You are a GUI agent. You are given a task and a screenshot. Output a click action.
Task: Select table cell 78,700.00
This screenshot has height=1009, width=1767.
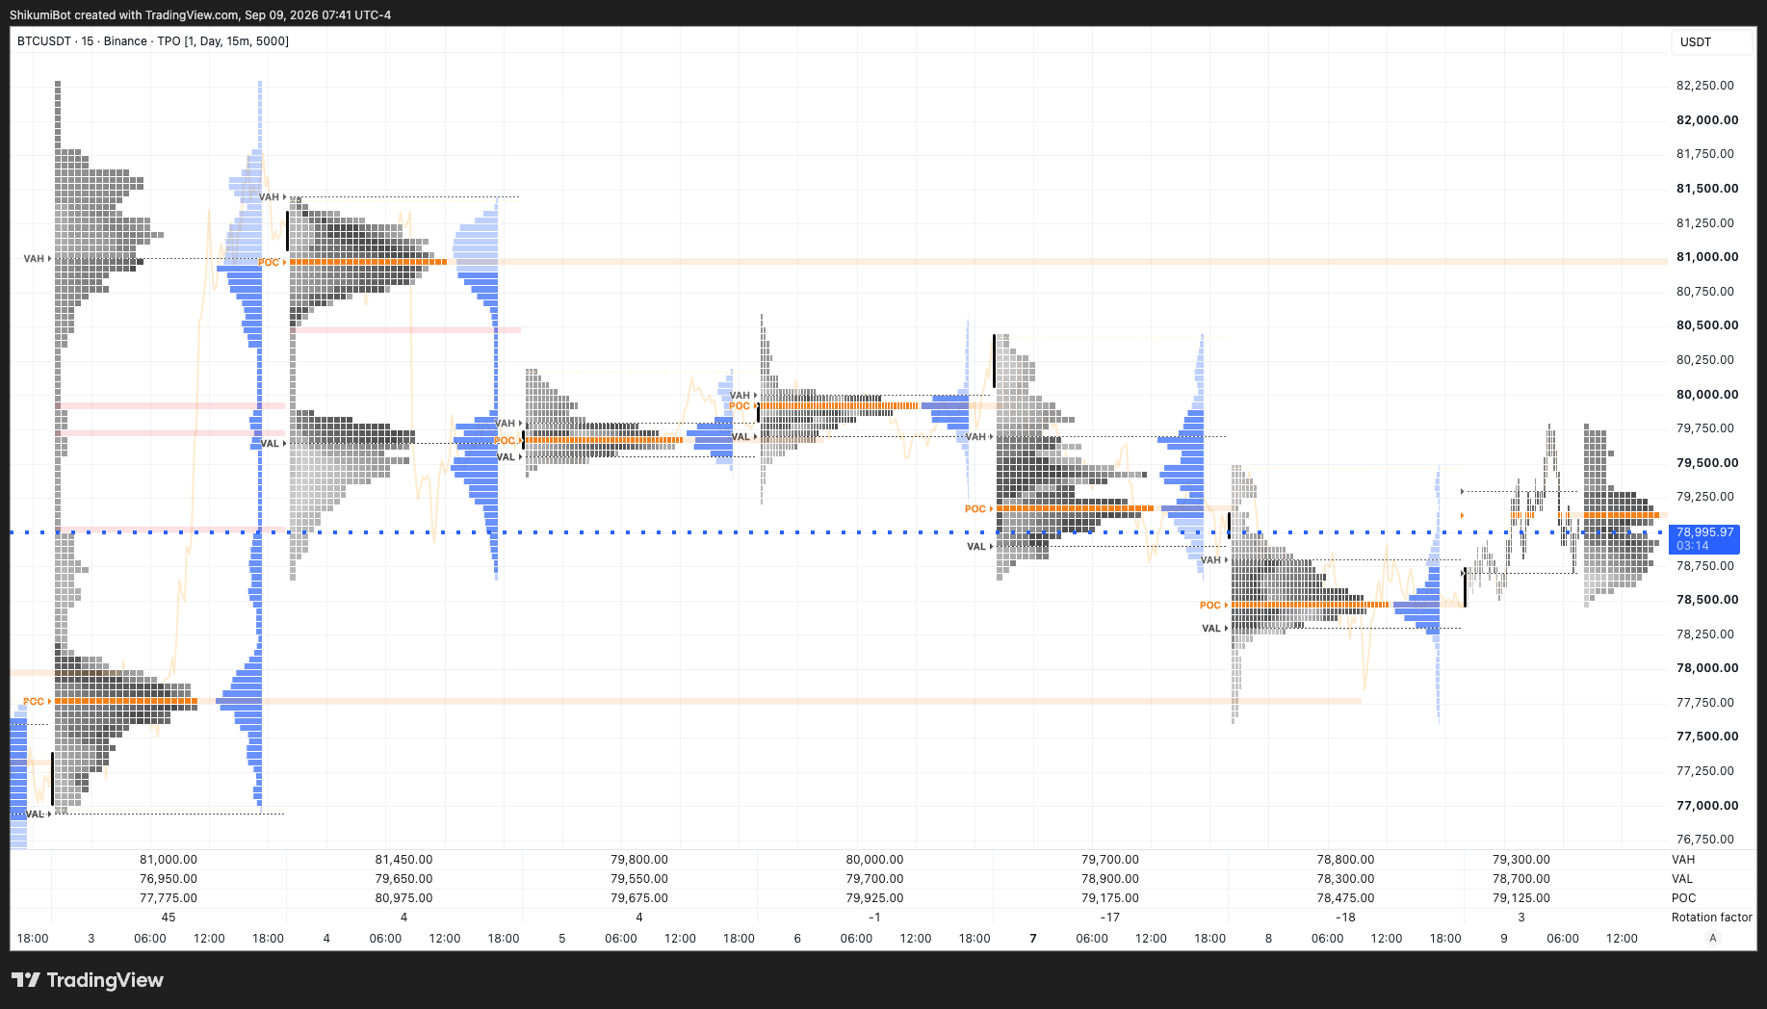click(x=1521, y=879)
